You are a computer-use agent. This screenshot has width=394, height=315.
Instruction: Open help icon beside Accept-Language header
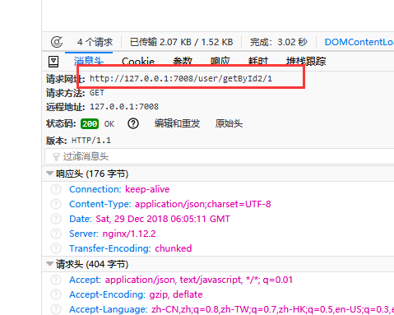point(56,309)
